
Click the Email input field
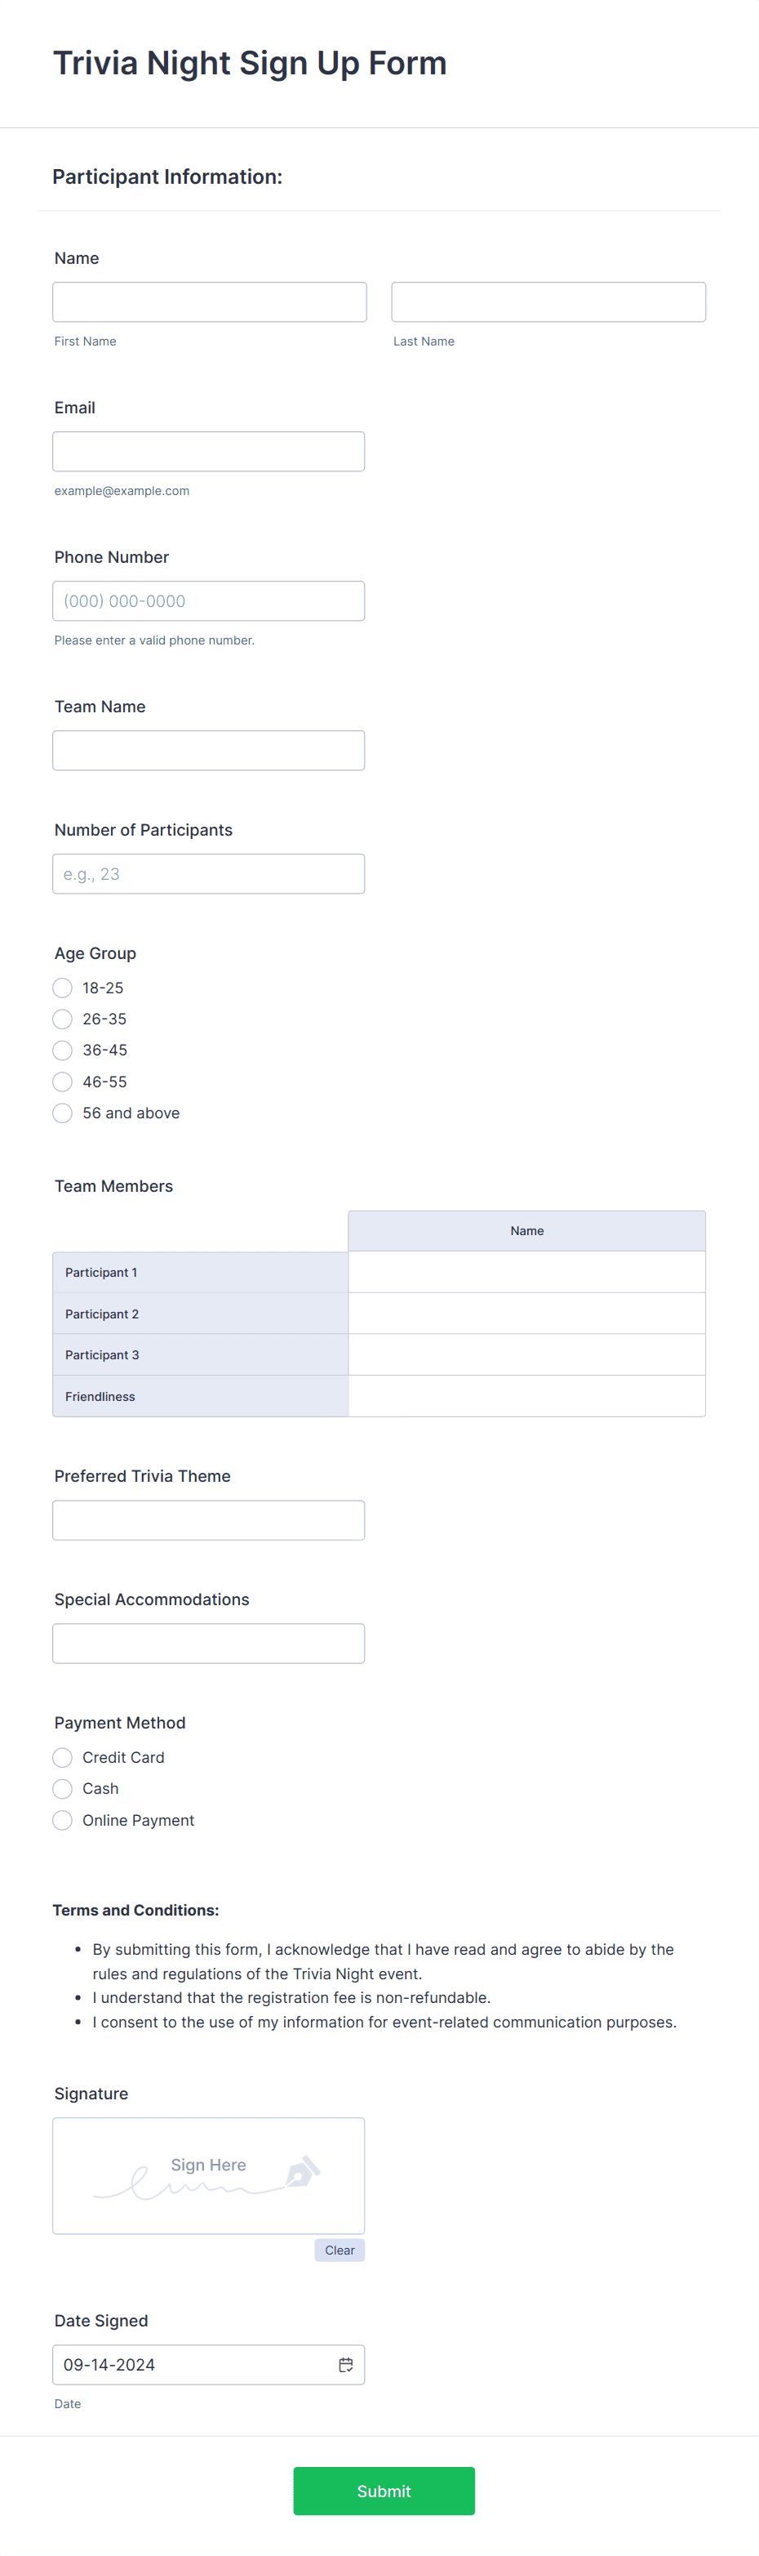coord(208,450)
